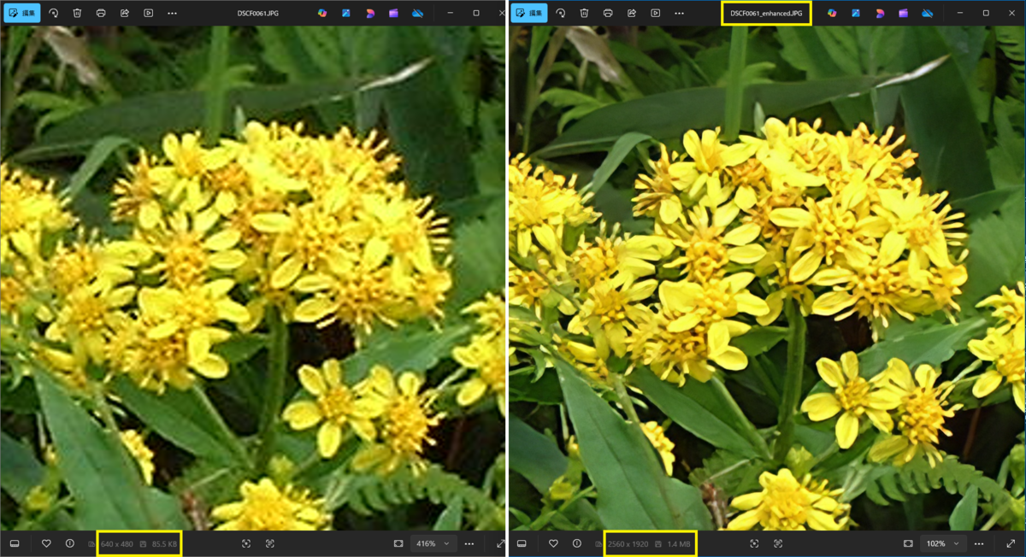
Task: Open the pink-orange app icon in DSCF0061_enhanced.JPG window
Action: click(880, 13)
